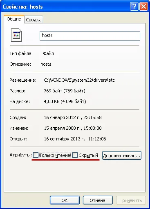Click the Тип файла: label

click(x=21, y=53)
